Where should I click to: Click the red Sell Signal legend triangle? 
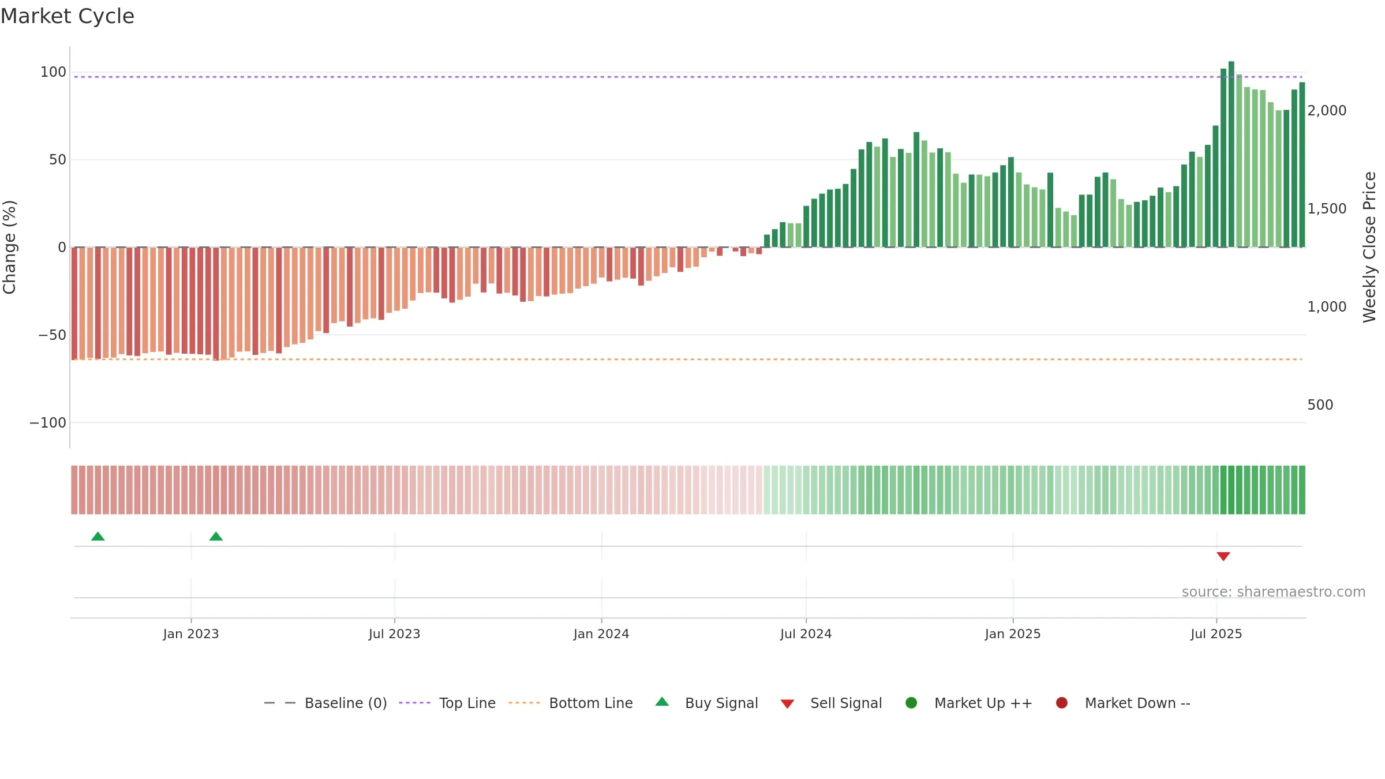[787, 704]
